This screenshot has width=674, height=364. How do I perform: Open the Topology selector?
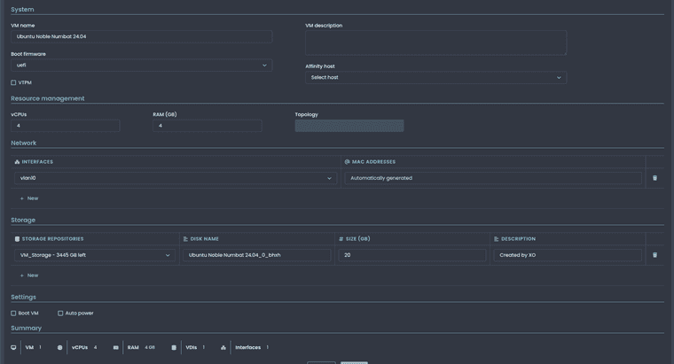(x=349, y=126)
